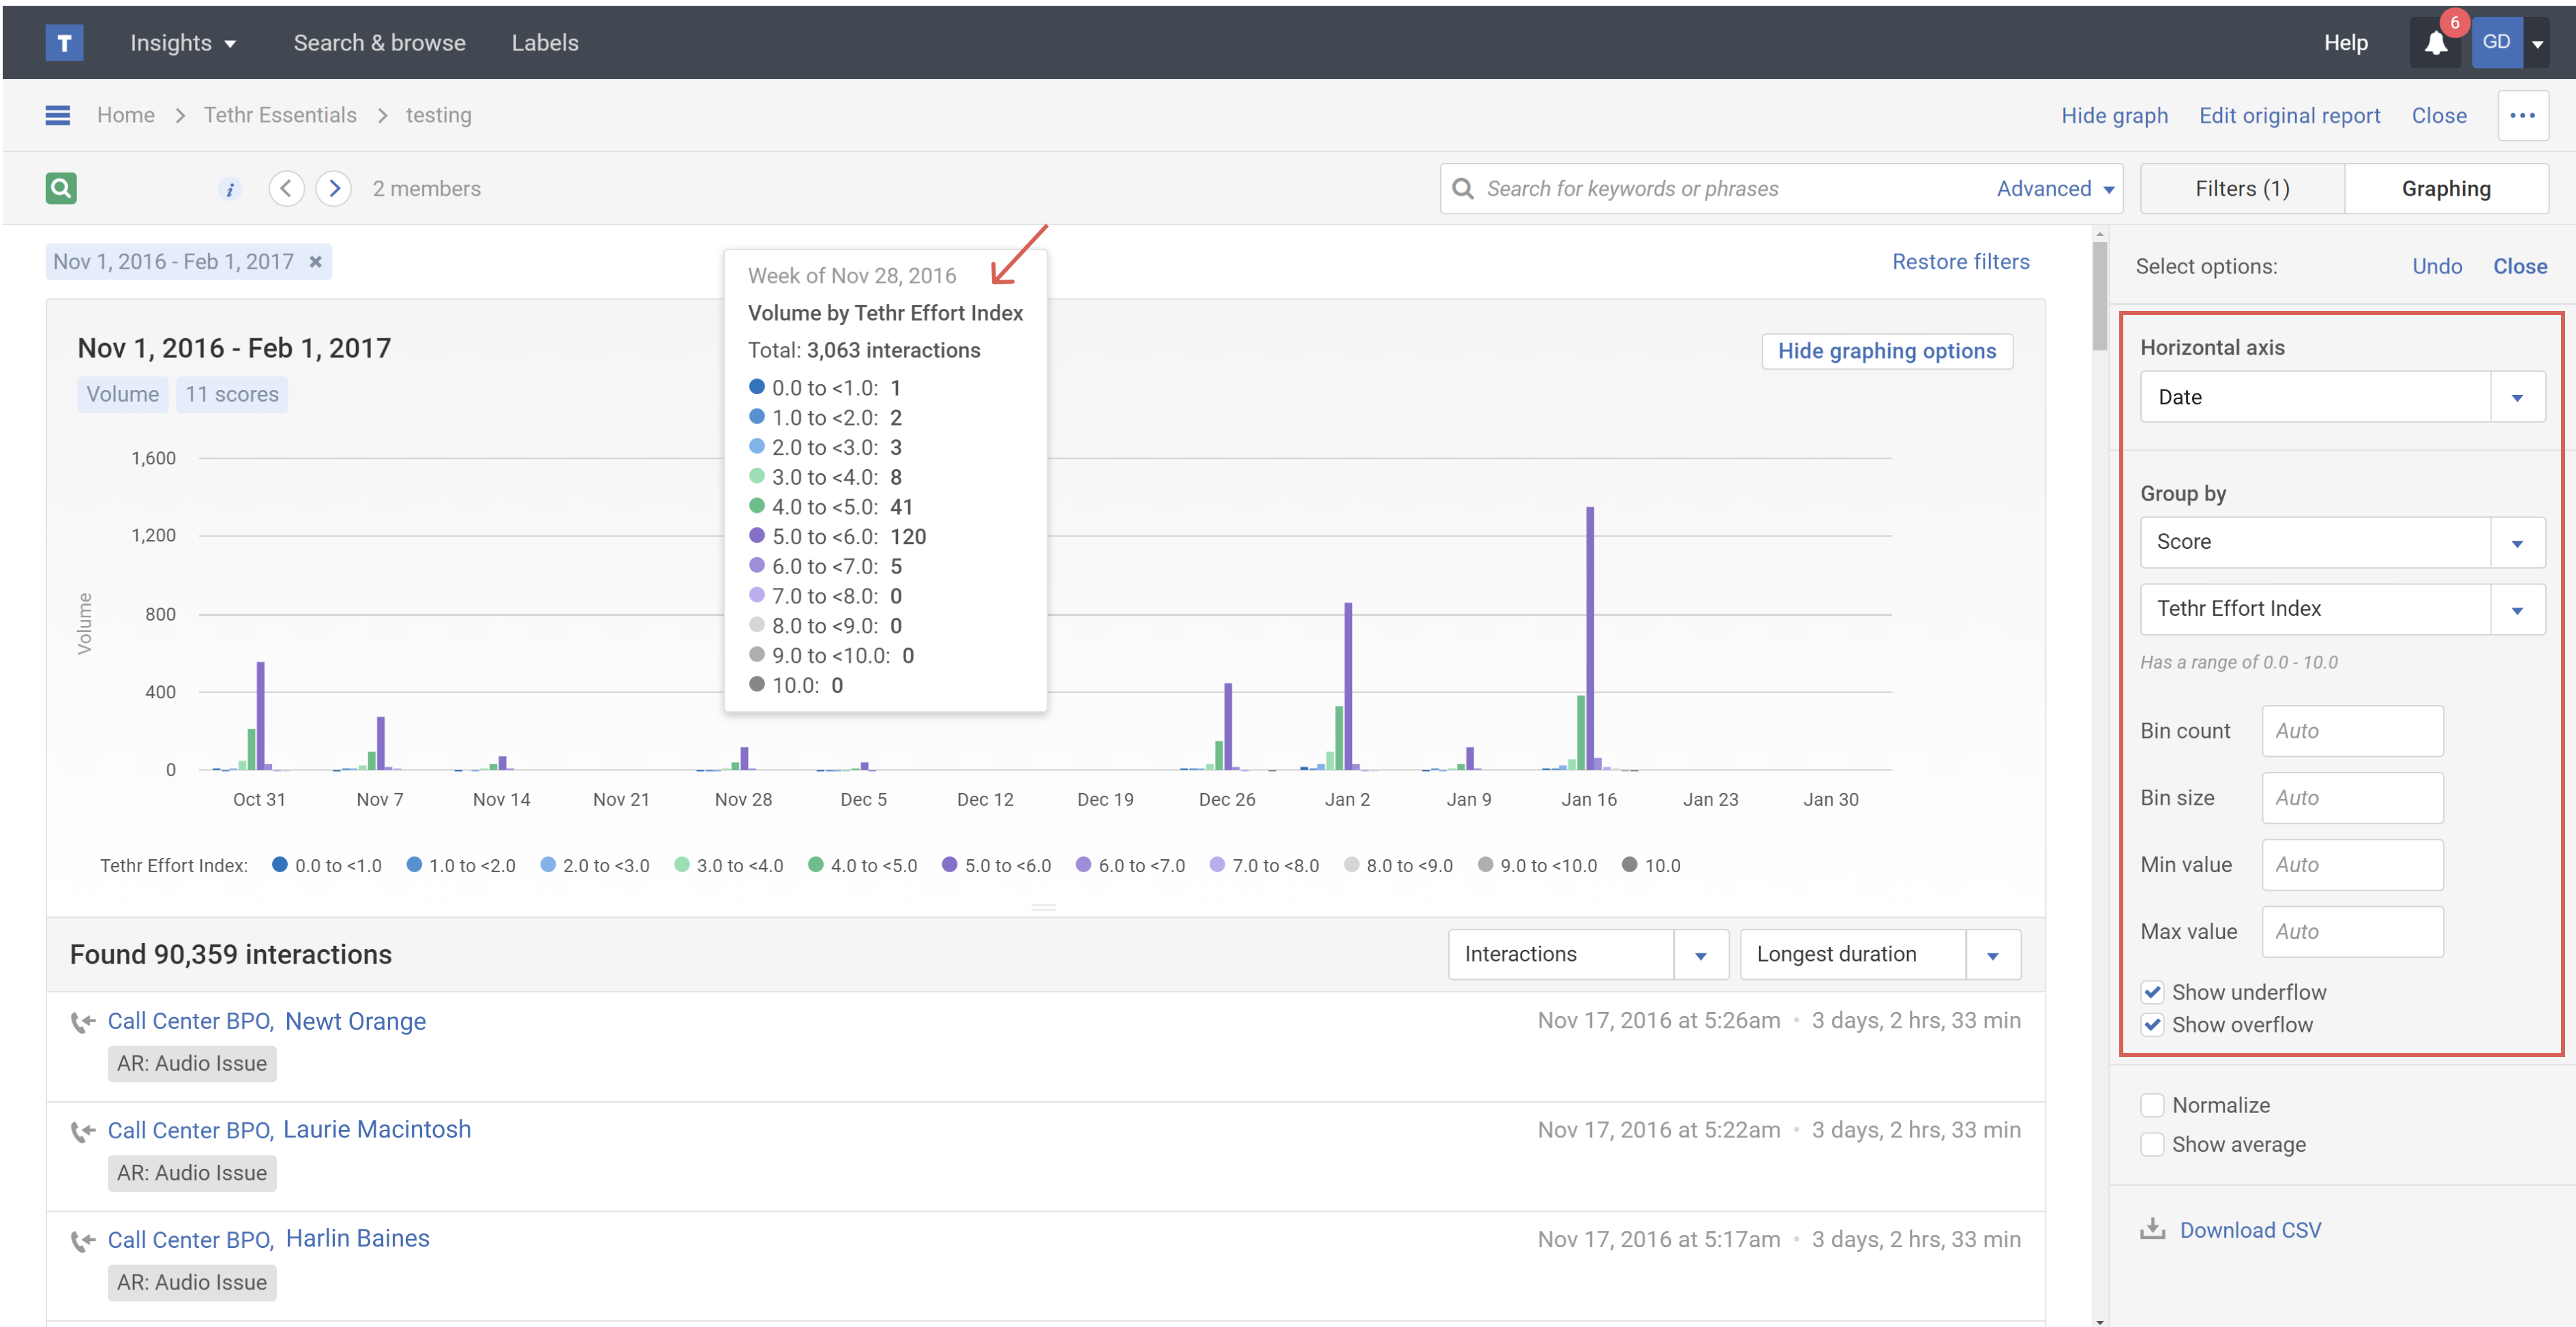Open the Tethr Effort Index dropdown
This screenshot has height=1327, width=2576.
coord(2516,609)
